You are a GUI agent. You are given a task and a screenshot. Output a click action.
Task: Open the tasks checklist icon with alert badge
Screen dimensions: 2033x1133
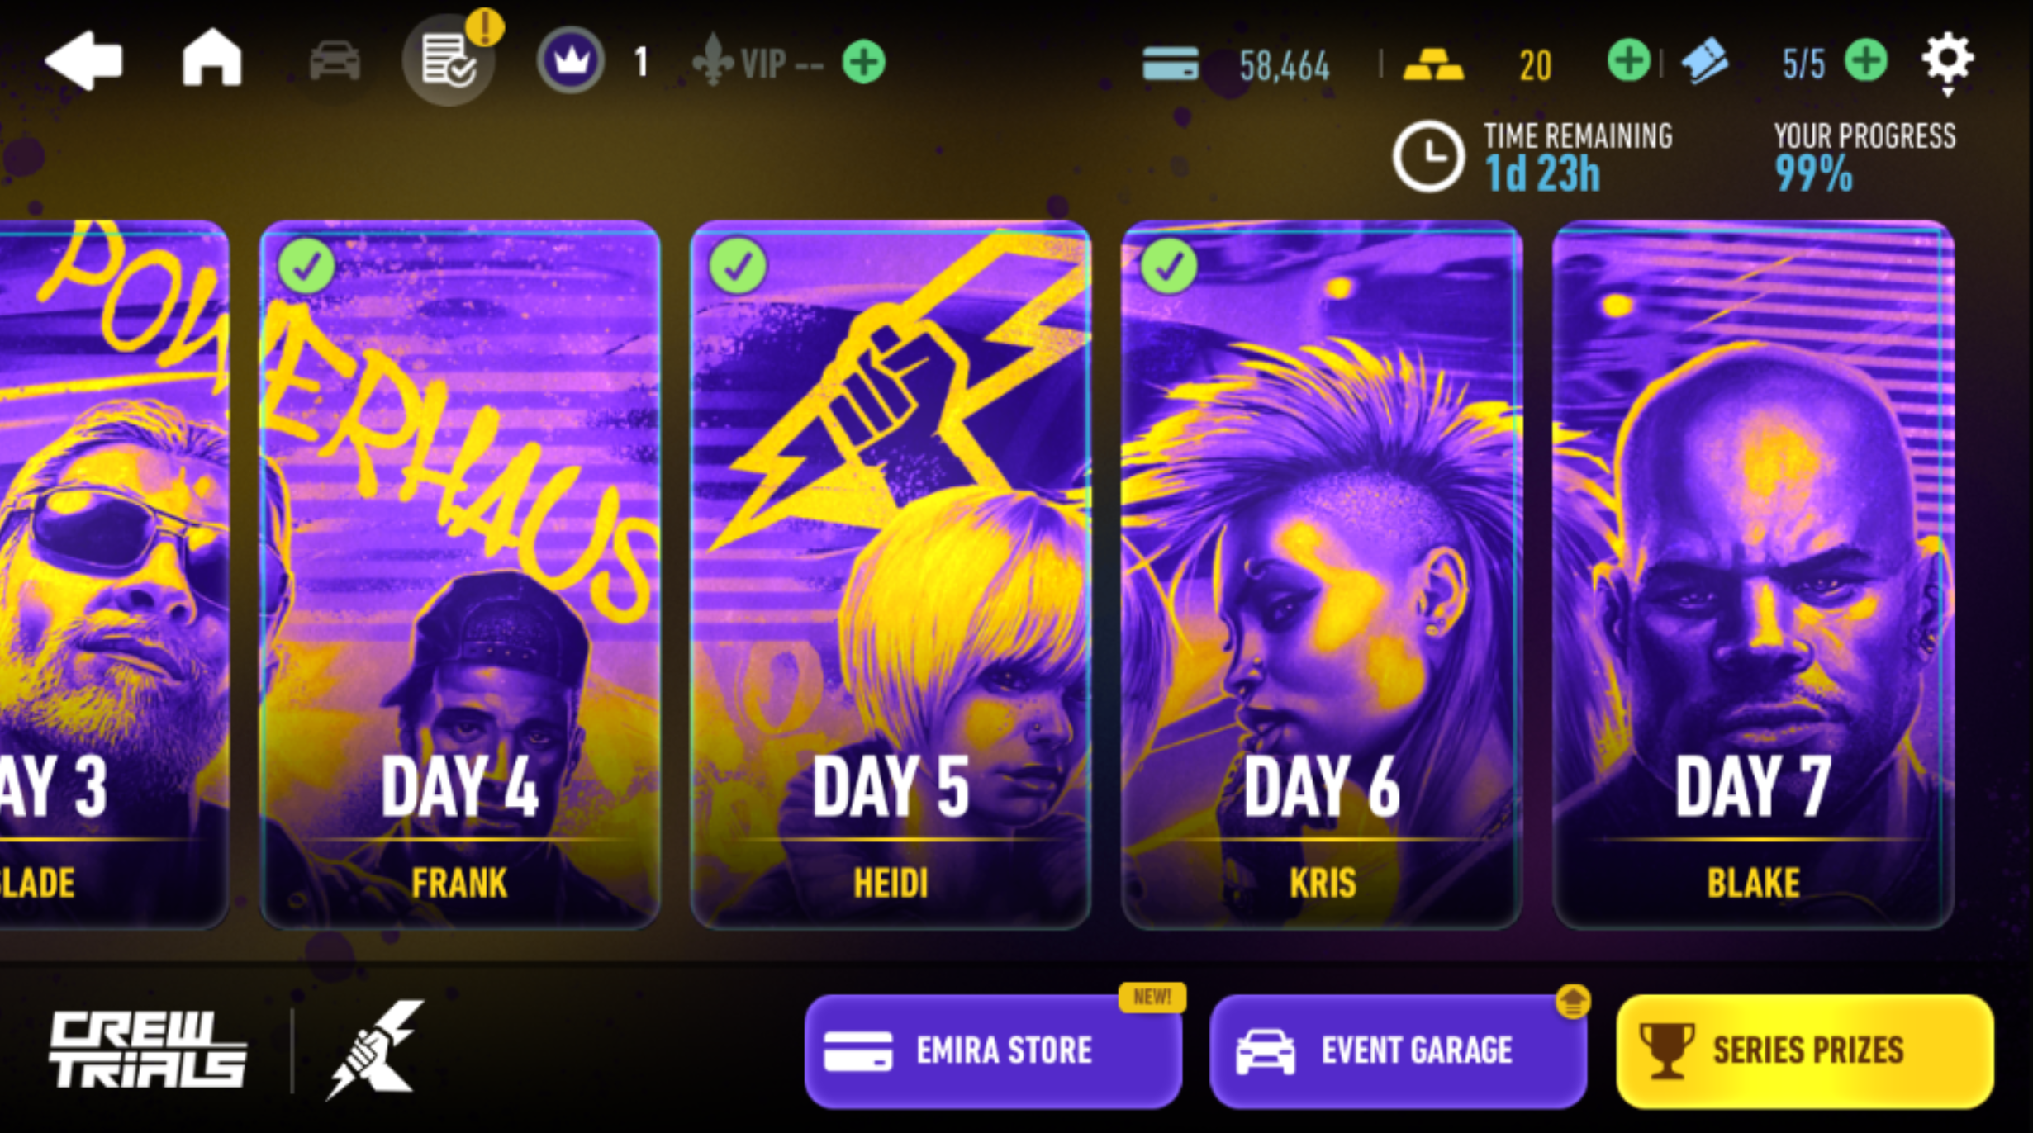tap(449, 59)
